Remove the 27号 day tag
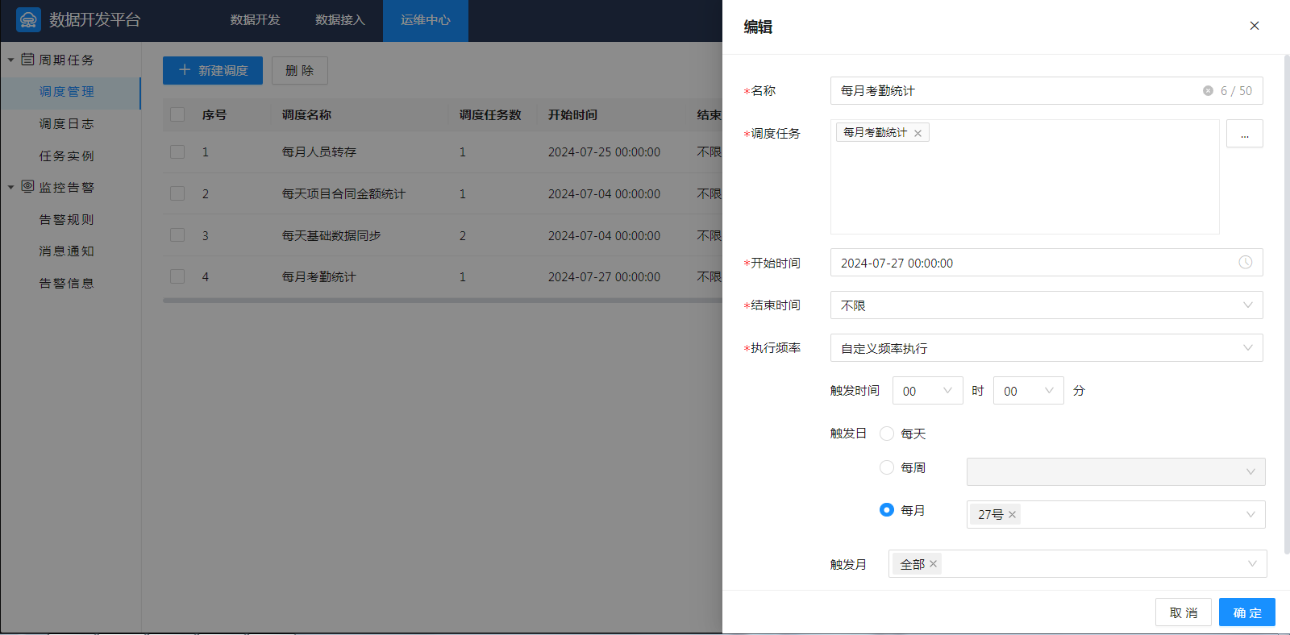The width and height of the screenshot is (1290, 635). (1012, 515)
